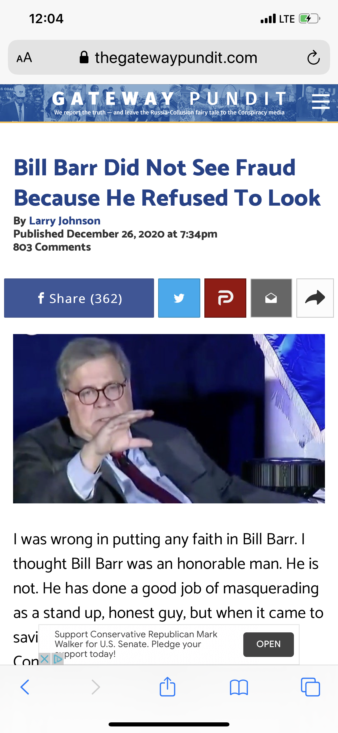Open Safari share sheet icon
Viewport: 338px width, 733px height.
pos(168,687)
